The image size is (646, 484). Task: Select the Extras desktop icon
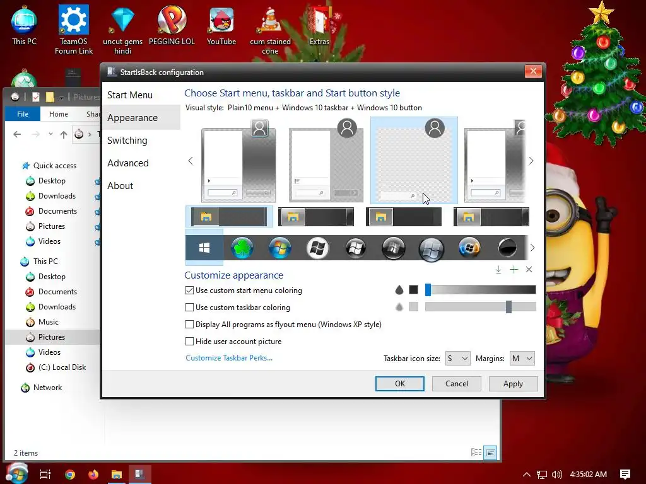[320, 25]
